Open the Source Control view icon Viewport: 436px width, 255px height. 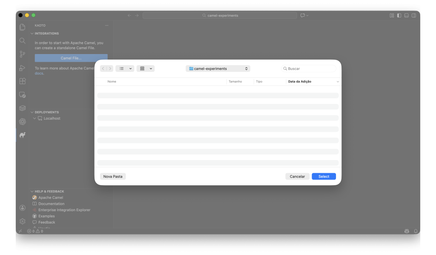point(22,54)
